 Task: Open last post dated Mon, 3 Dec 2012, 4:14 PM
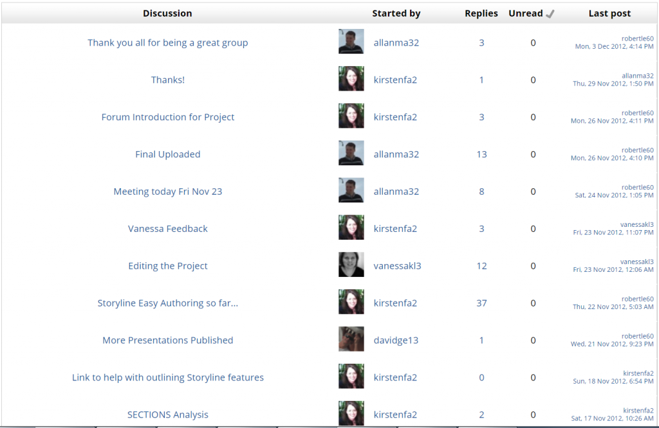[614, 47]
